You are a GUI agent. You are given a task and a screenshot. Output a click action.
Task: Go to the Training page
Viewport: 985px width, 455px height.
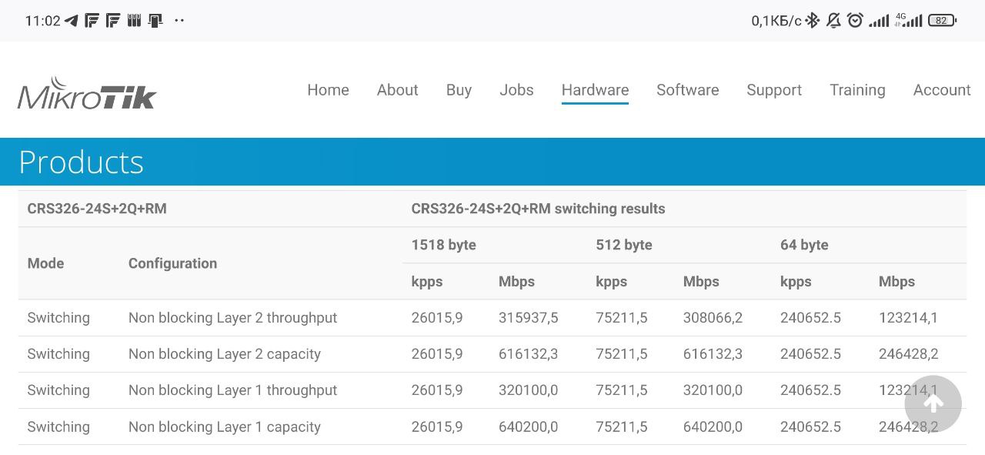pos(857,90)
